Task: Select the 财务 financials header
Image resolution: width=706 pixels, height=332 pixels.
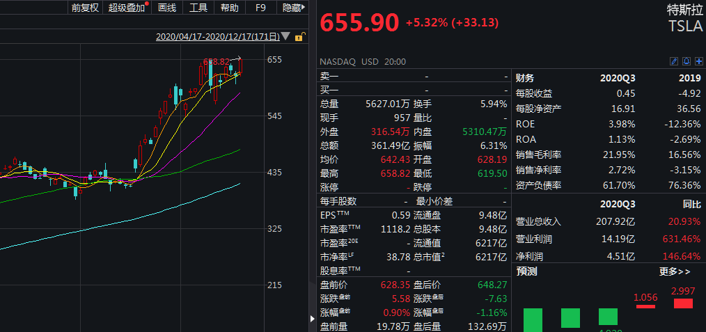Action: click(526, 78)
